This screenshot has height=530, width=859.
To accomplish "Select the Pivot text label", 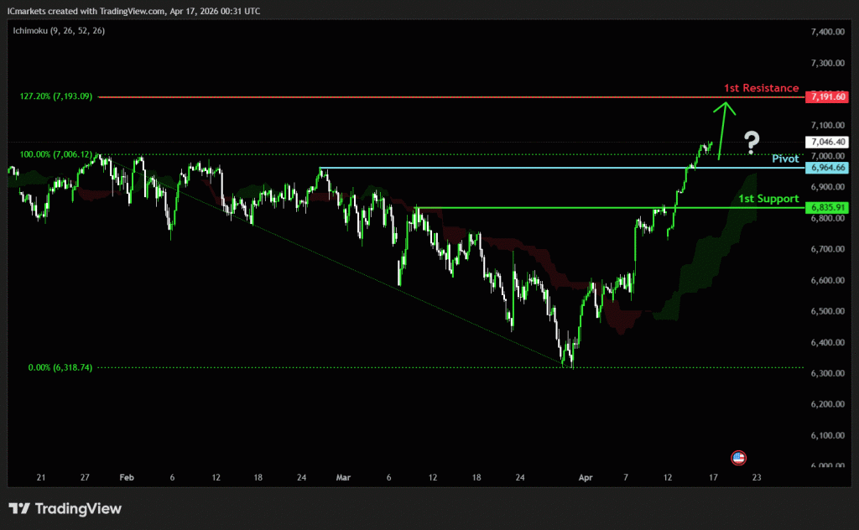I will click(785, 158).
